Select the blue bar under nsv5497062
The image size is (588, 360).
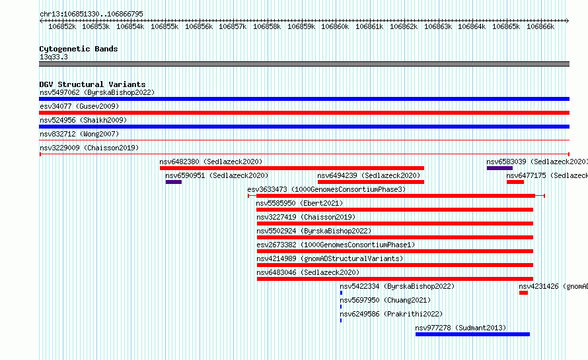point(304,99)
